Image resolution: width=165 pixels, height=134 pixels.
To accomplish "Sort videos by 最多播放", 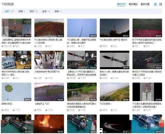I will click(133, 4).
